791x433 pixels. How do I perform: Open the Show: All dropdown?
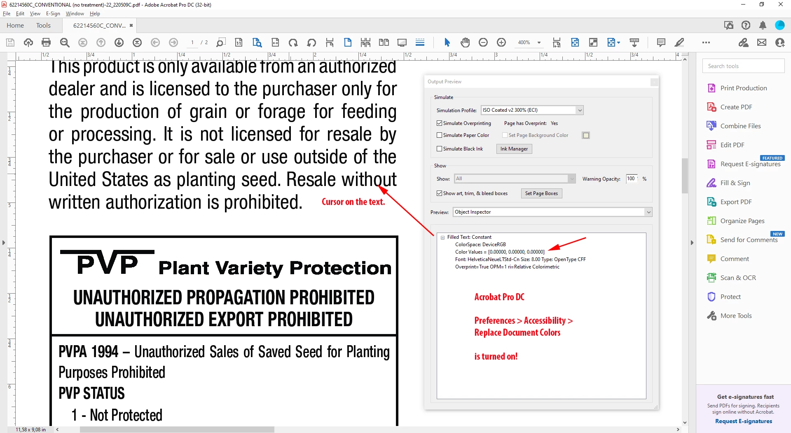click(515, 179)
